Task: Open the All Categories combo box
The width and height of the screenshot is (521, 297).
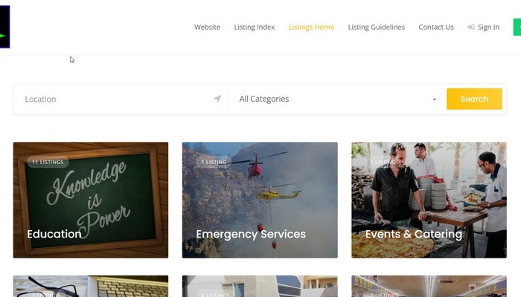Action: (337, 99)
